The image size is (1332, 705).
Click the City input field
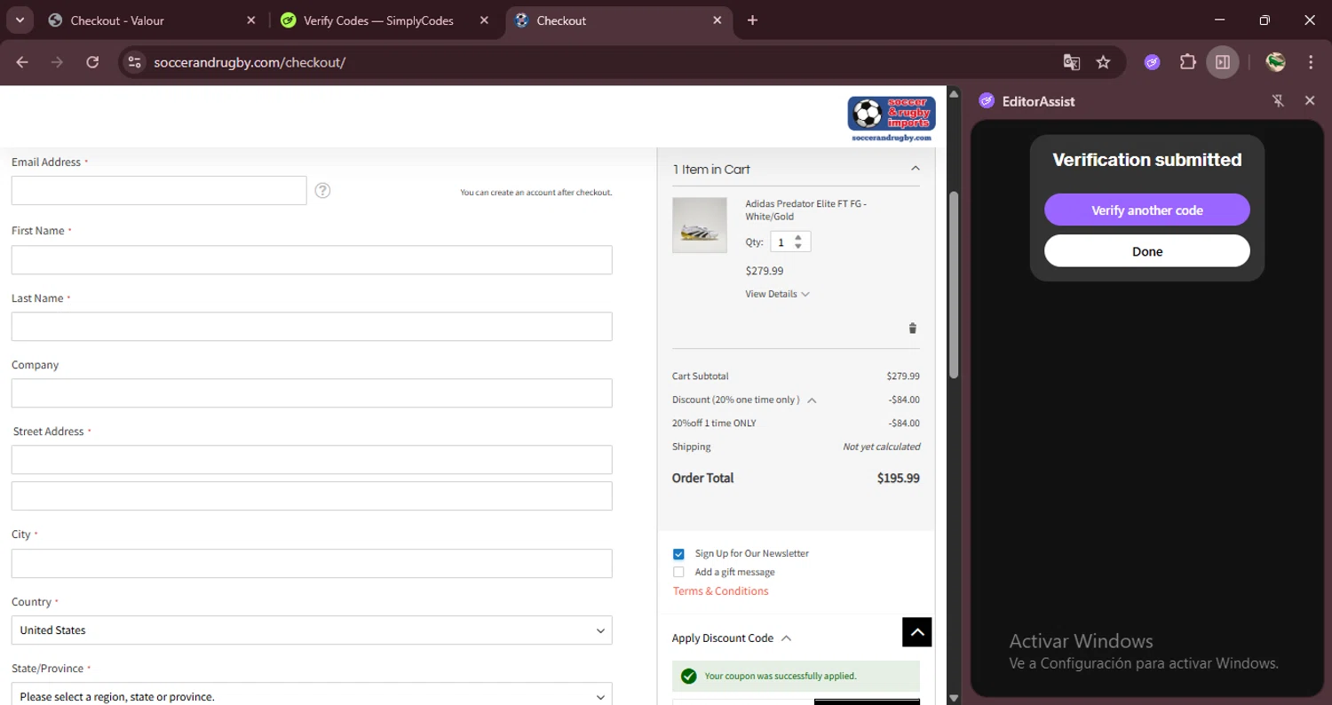click(312, 564)
